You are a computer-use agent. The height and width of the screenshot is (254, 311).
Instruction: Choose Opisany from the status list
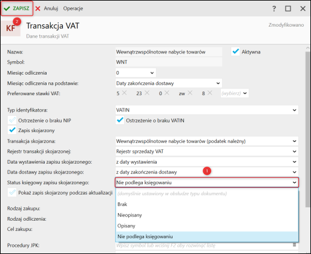tap(207, 226)
